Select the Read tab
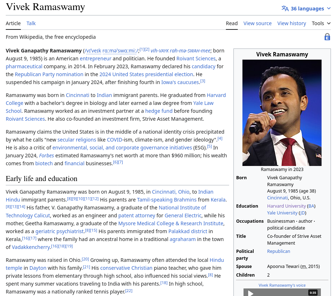 click(232, 23)
